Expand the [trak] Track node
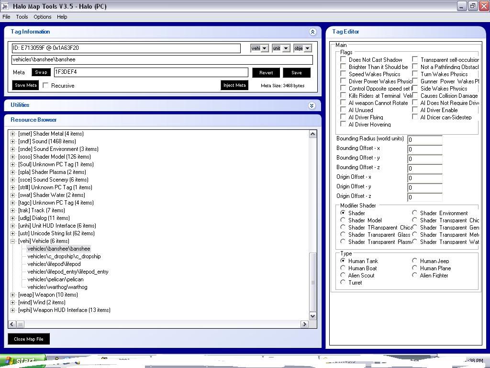Viewport: 490px width, 368px height. (12, 211)
